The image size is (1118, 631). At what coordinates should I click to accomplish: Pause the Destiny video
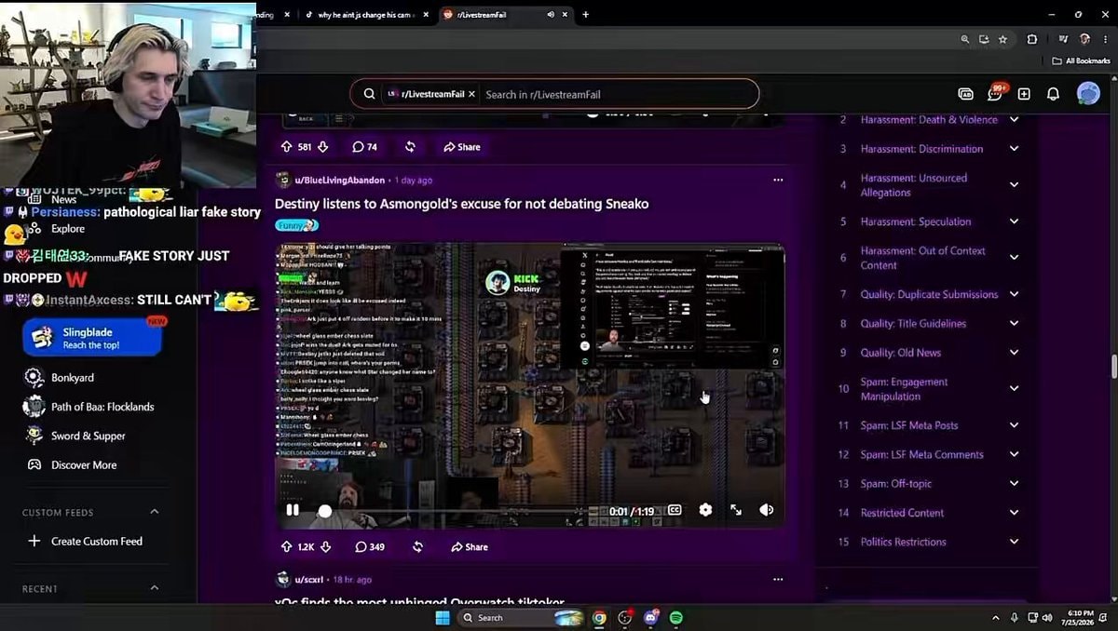(293, 510)
